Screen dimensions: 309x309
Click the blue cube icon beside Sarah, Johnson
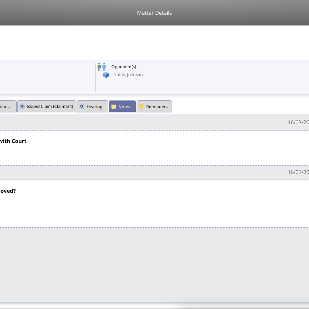106,75
